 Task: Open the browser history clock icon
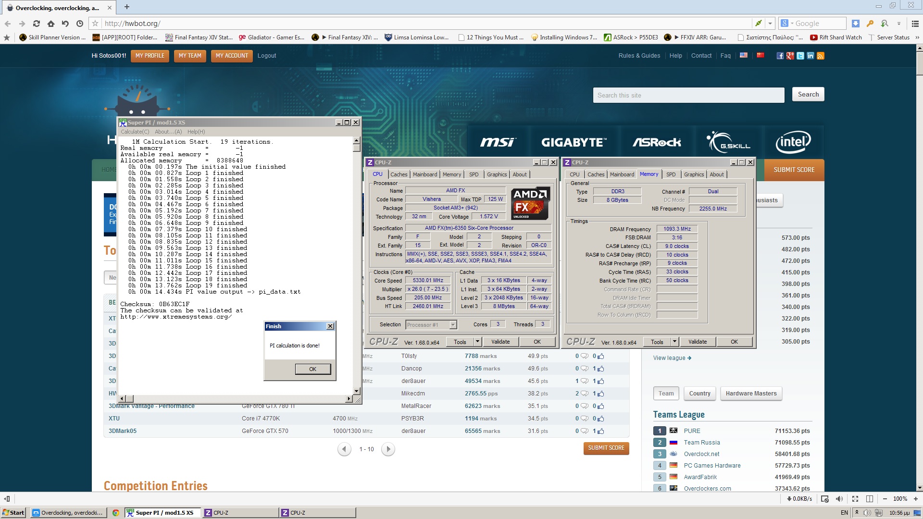click(80, 23)
